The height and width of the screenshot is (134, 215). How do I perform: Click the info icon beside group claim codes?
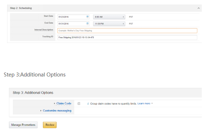pyautogui.click(x=88, y=104)
